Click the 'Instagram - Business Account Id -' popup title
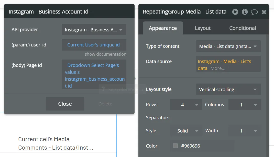 tap(50, 12)
